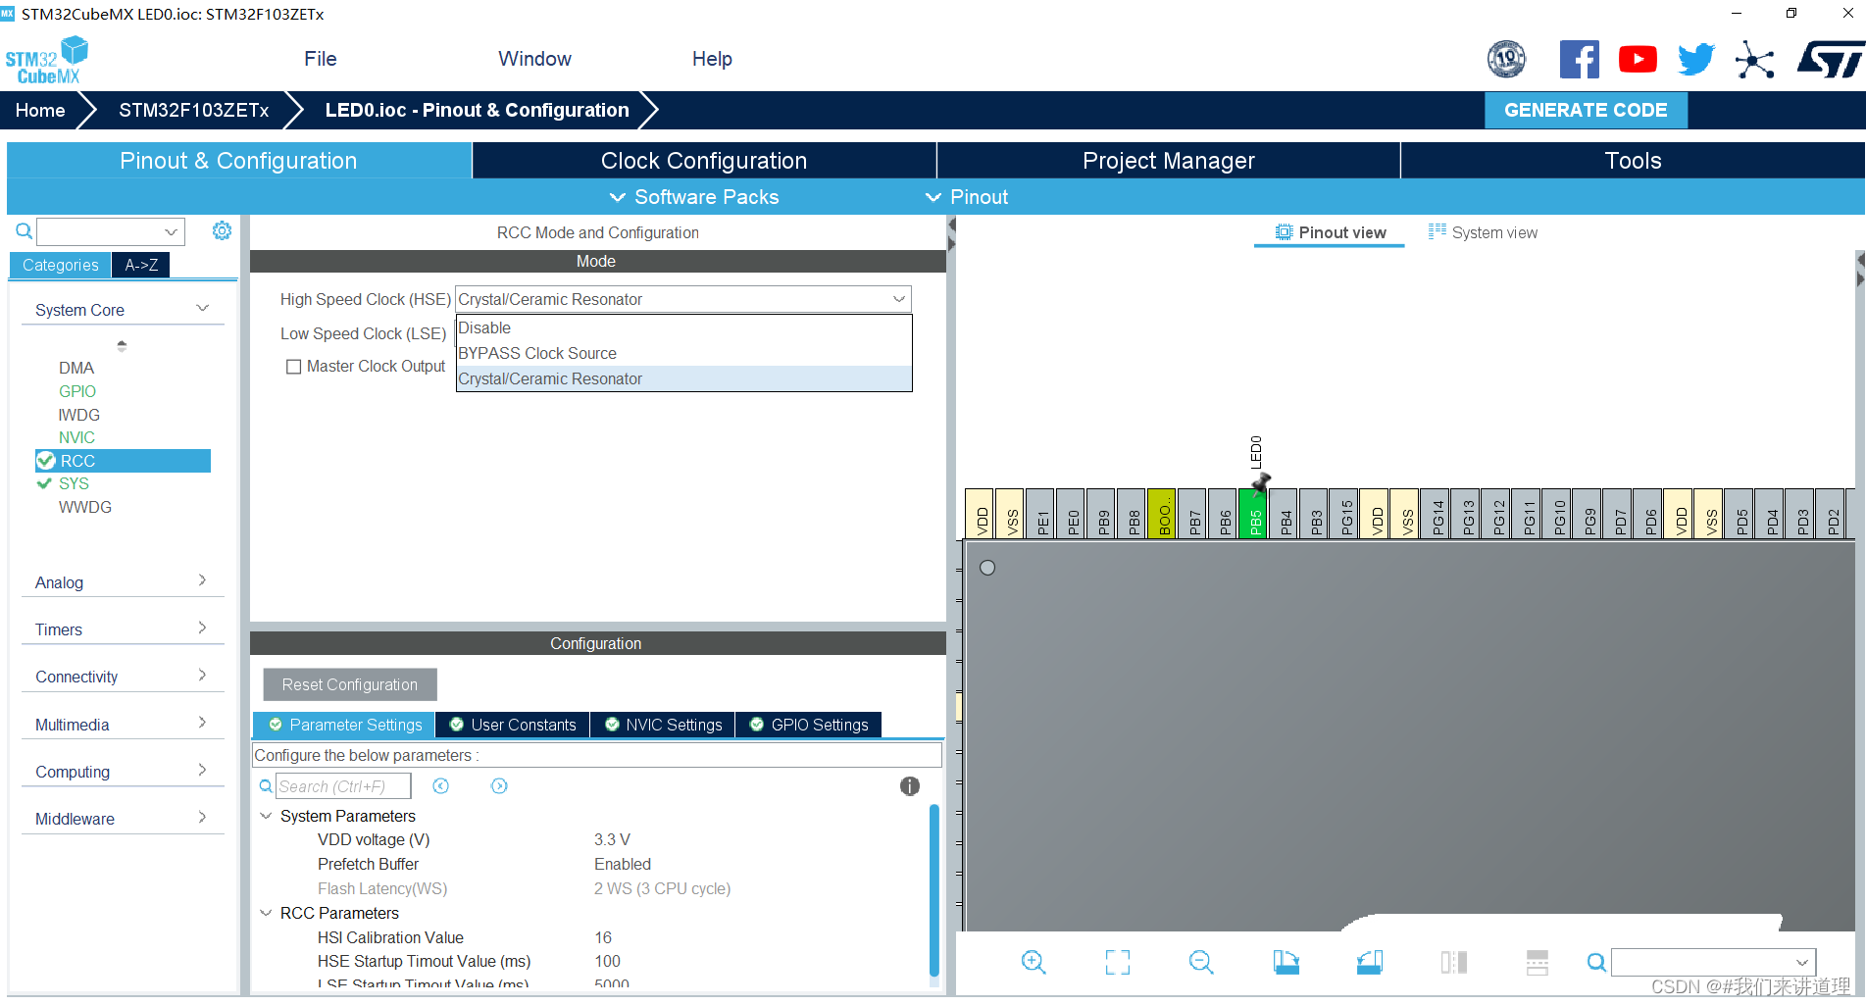Toggle the split view icon
The height and width of the screenshot is (1005, 1866).
click(x=1454, y=962)
